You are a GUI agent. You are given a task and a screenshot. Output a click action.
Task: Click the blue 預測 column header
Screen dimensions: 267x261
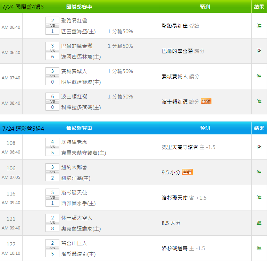(205, 128)
